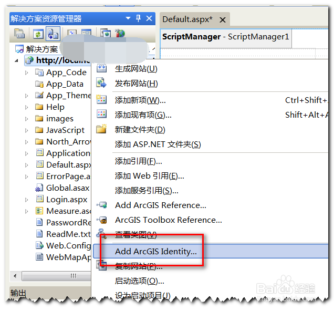This screenshot has width=334, height=311.
Task: Click the Copy Web Site toolbar icon
Action: (106, 34)
